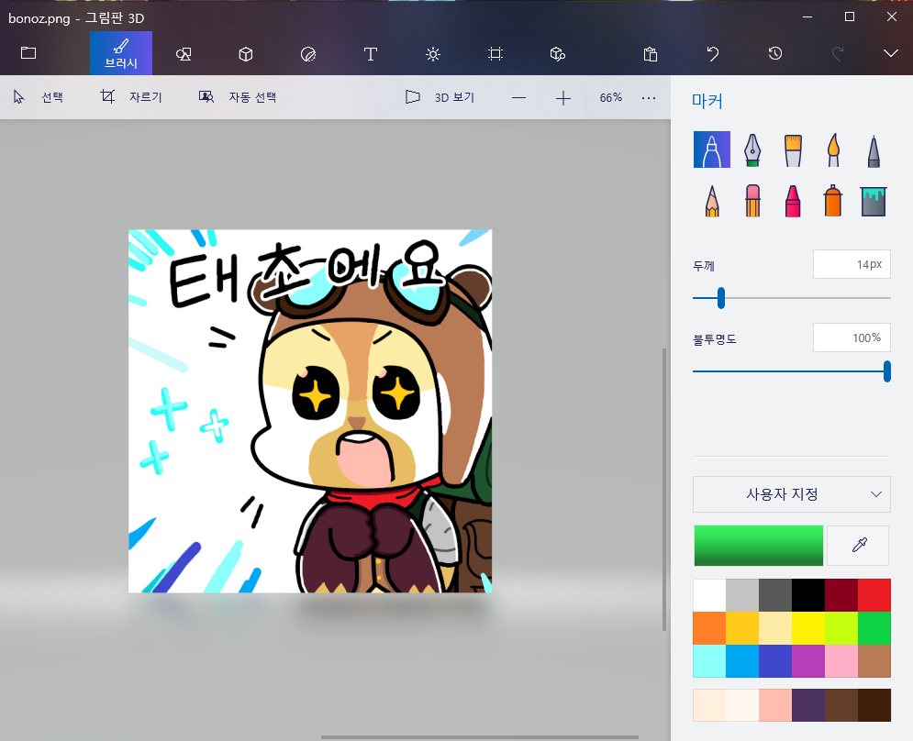Select the Eraser tool

[752, 200]
